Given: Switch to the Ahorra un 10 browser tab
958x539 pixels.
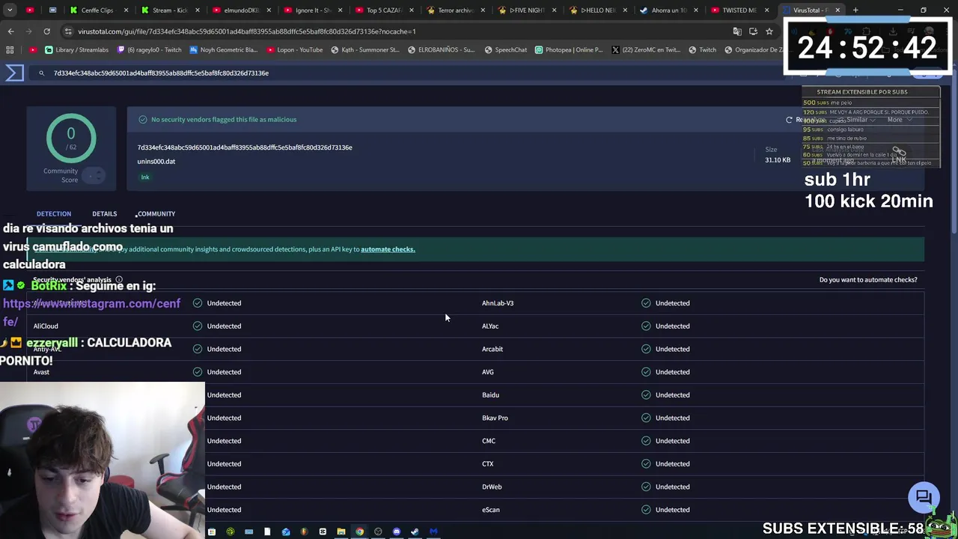Looking at the screenshot, I should 668,10.
